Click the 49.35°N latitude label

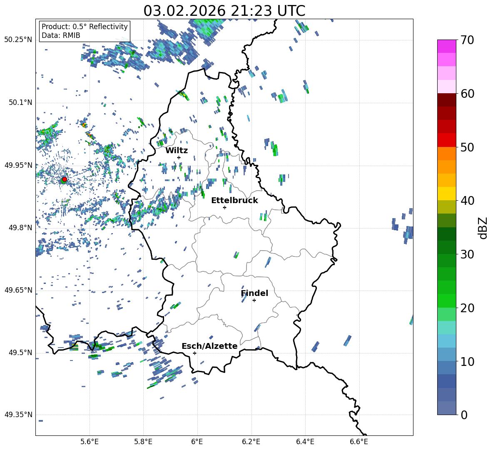pyautogui.click(x=18, y=415)
